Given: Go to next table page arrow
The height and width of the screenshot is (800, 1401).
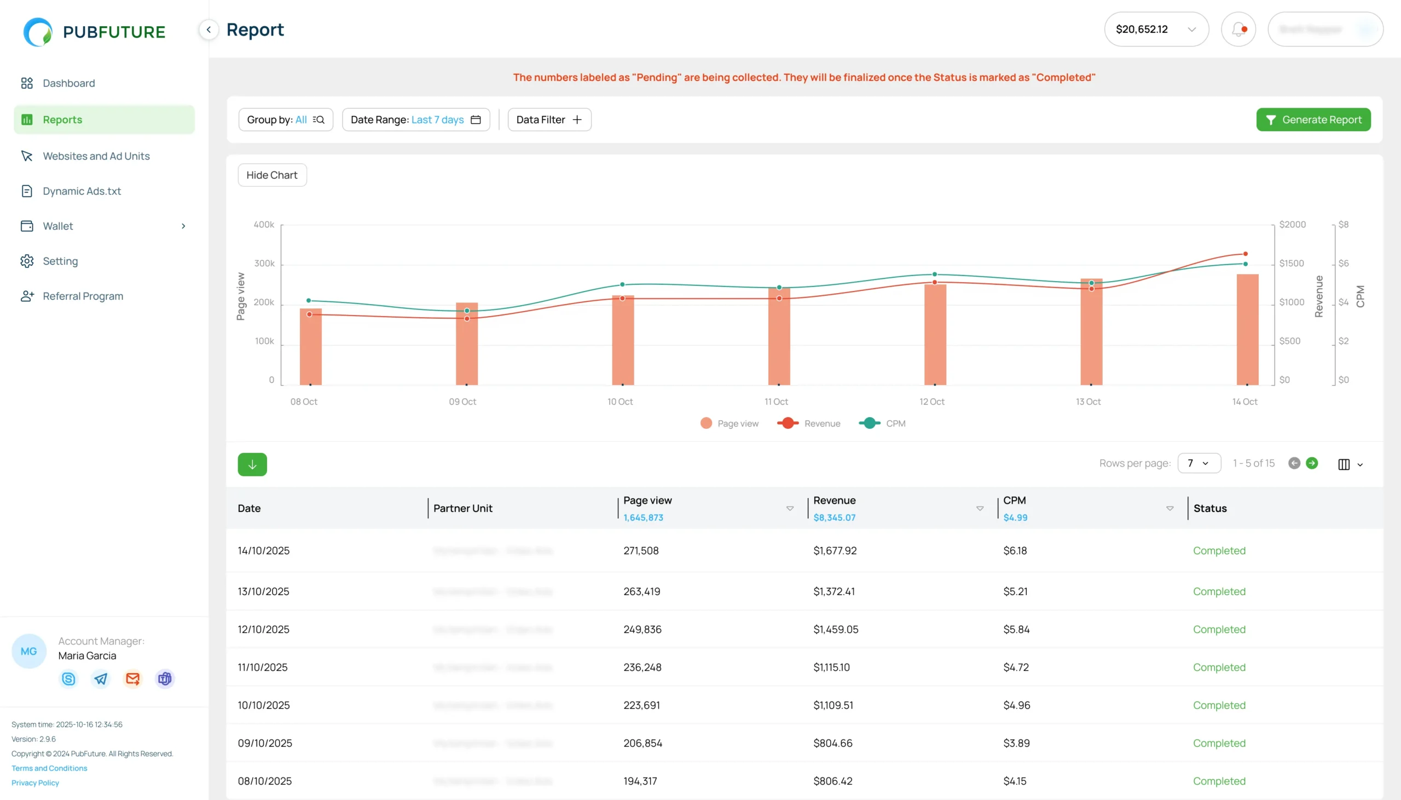Looking at the screenshot, I should tap(1311, 463).
